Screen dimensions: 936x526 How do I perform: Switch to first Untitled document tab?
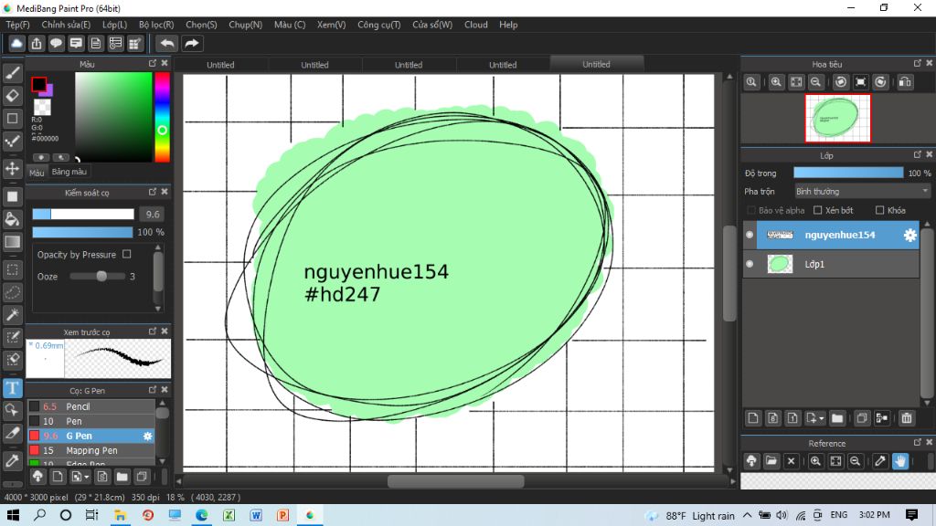[220, 65]
